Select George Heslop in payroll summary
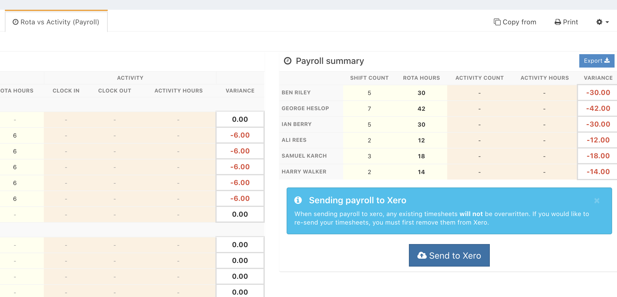The width and height of the screenshot is (617, 297). (305, 108)
